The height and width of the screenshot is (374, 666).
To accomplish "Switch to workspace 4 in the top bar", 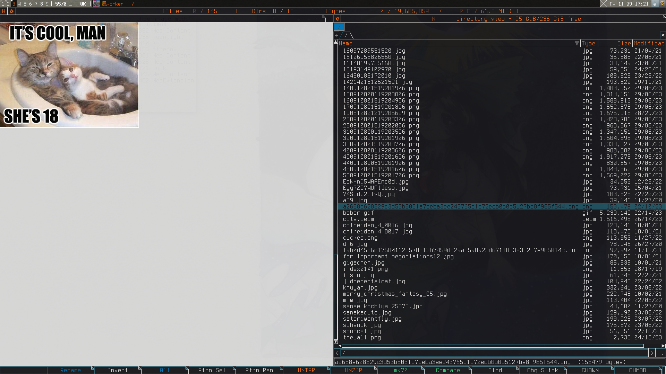I will [x=19, y=4].
